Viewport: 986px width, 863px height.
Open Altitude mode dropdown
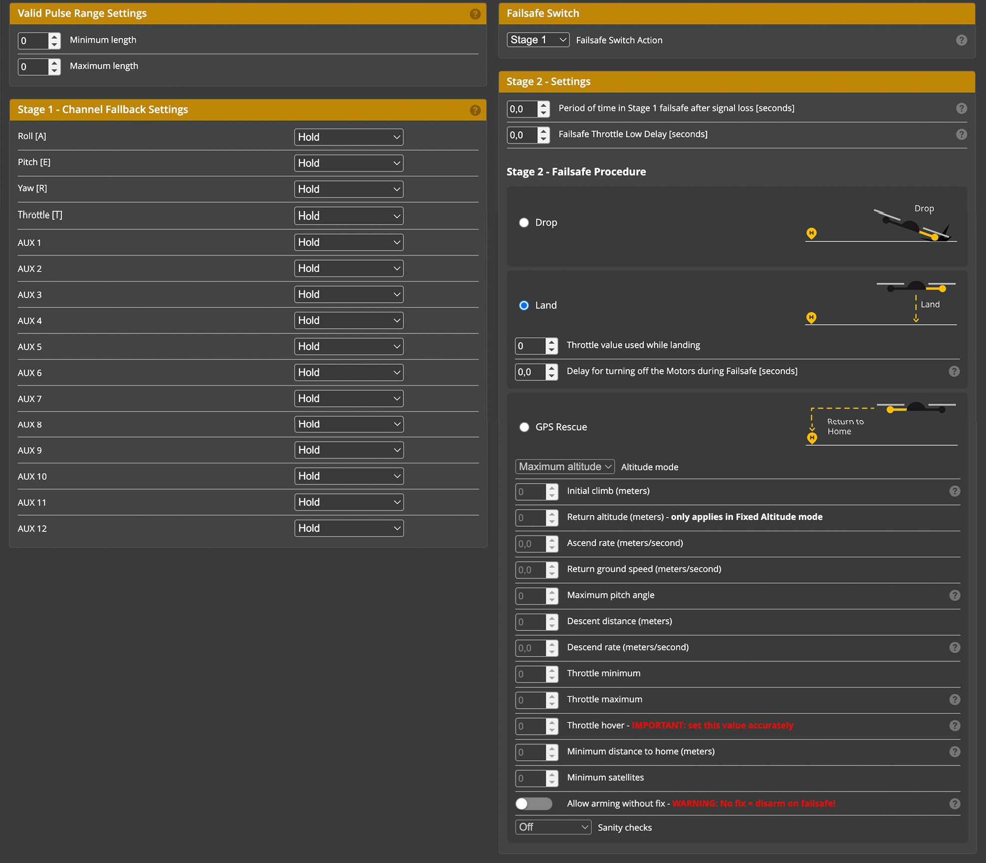[x=564, y=467]
